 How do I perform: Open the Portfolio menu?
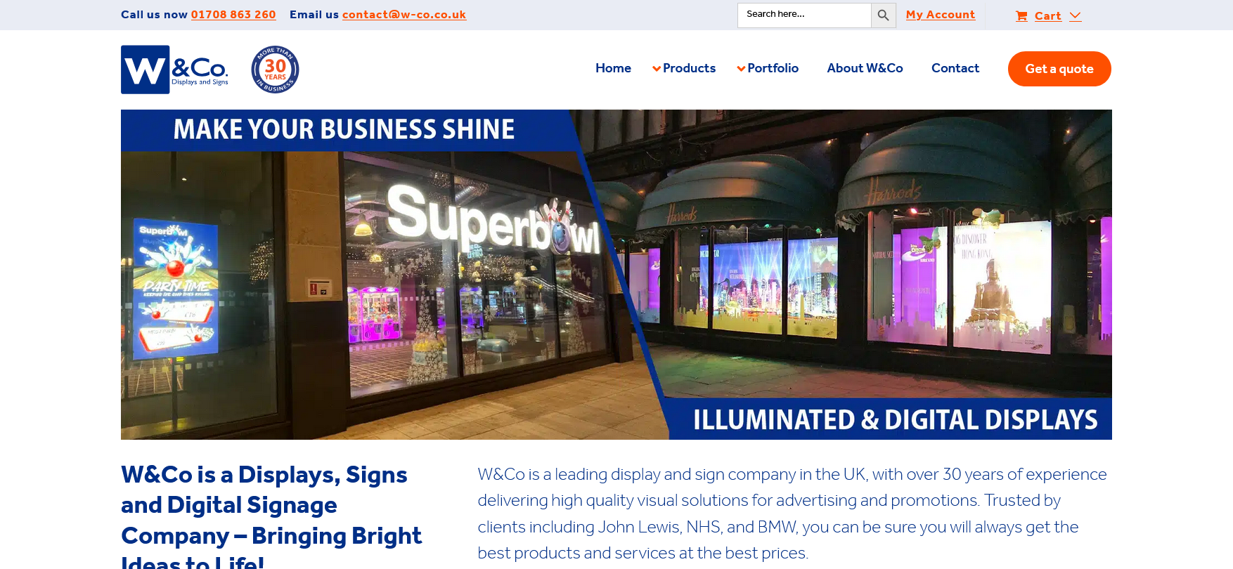[x=773, y=68]
